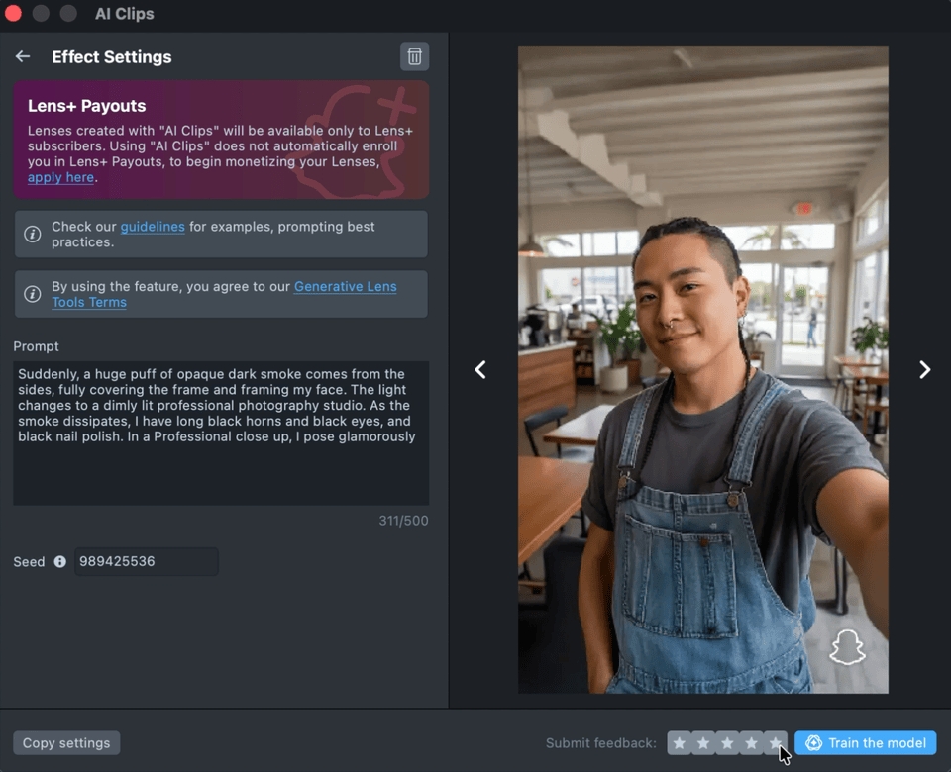This screenshot has height=772, width=951.
Task: Click the info icon beside Generative Lens terms notice
Action: pos(32,294)
